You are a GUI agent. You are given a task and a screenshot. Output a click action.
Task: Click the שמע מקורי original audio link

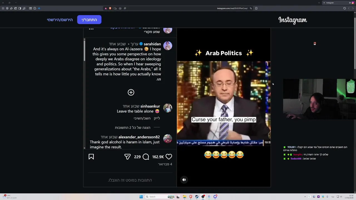coord(152,32)
